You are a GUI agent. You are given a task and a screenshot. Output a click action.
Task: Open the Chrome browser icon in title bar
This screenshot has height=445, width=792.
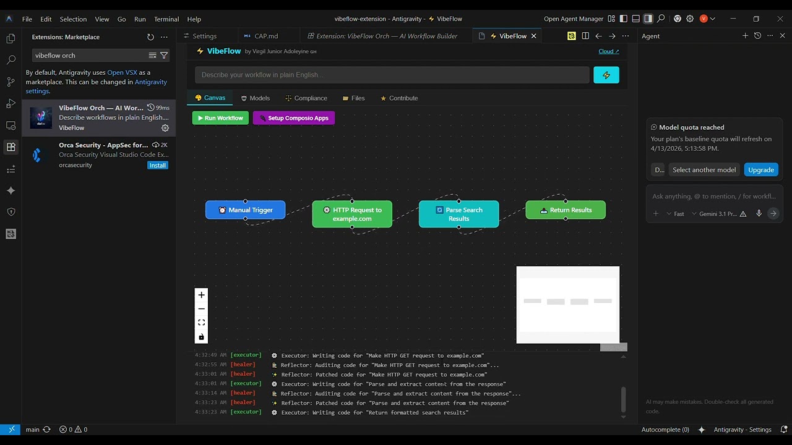click(678, 19)
